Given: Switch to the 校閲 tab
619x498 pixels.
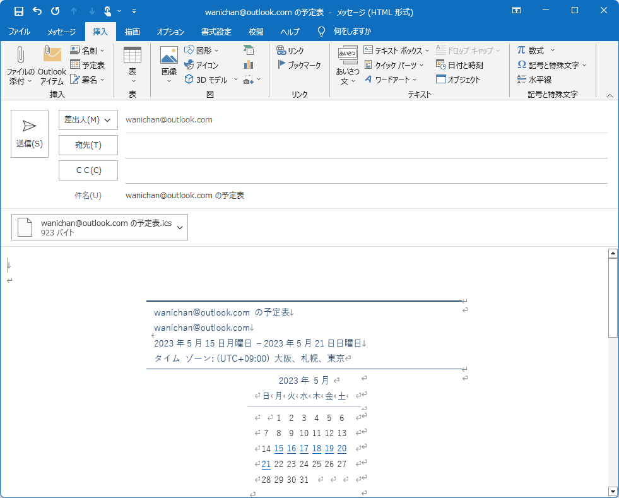Looking at the screenshot, I should [256, 32].
